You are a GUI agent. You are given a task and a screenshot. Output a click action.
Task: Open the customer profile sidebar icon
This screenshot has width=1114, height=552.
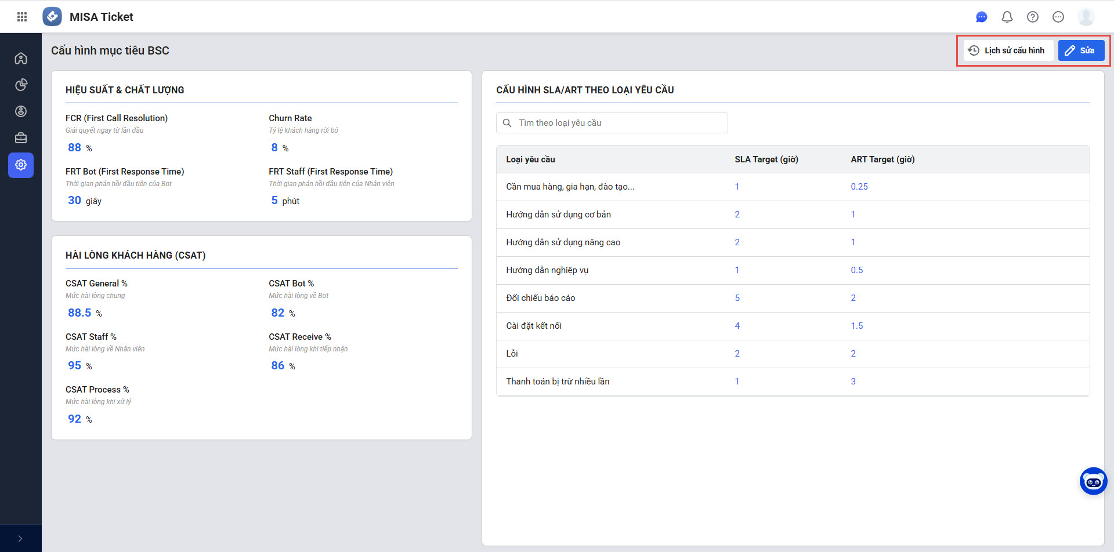[21, 111]
